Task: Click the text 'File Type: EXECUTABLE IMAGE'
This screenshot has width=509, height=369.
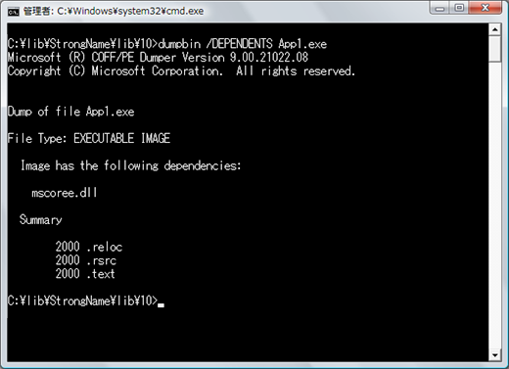Action: (x=89, y=138)
